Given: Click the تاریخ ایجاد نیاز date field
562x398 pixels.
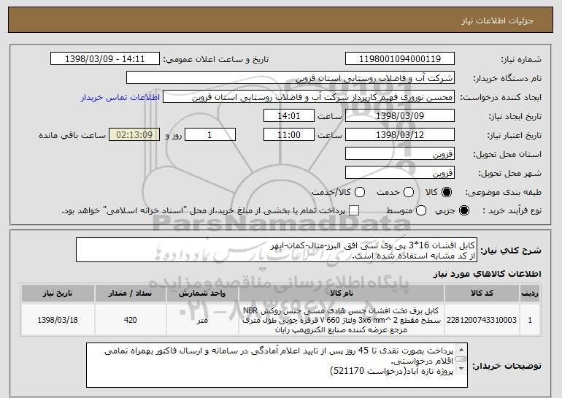Looking at the screenshot, I should point(400,116).
